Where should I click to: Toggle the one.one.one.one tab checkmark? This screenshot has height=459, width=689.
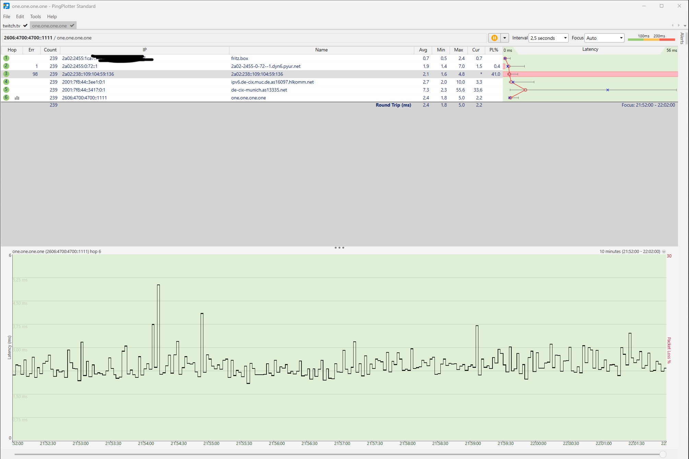click(x=72, y=26)
